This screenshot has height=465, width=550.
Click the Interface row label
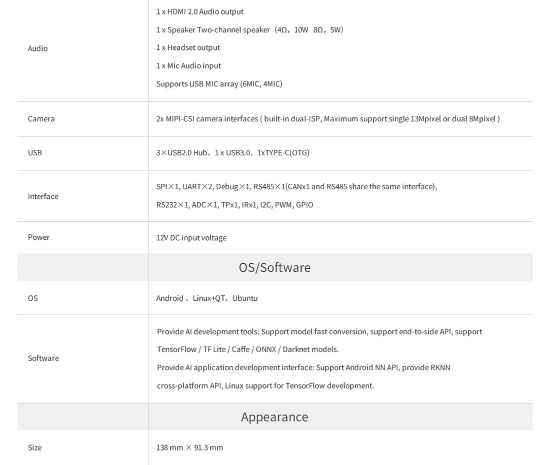tap(43, 196)
